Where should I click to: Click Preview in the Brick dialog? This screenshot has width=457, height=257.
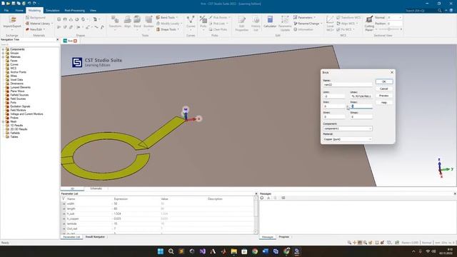(384, 96)
